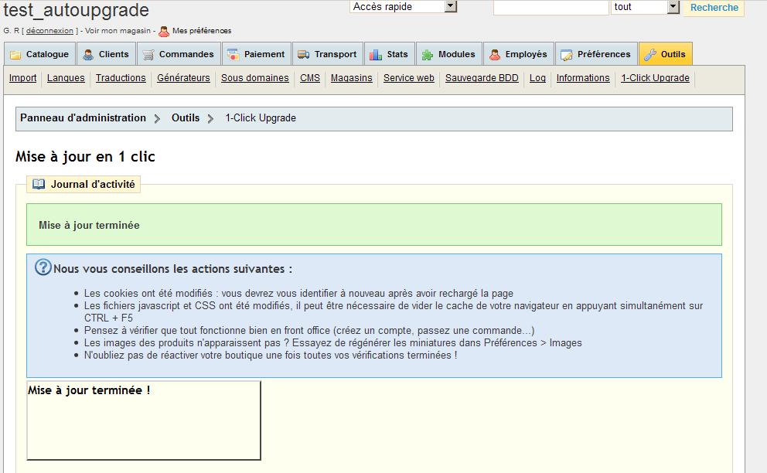
Task: Open the Sous domaines submenu link
Action: point(255,78)
